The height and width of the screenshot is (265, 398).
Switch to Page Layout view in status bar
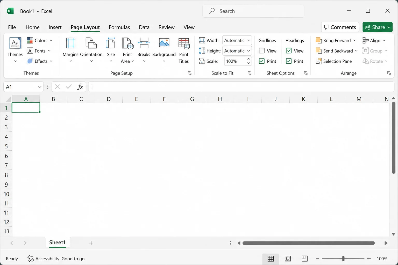[288, 259]
